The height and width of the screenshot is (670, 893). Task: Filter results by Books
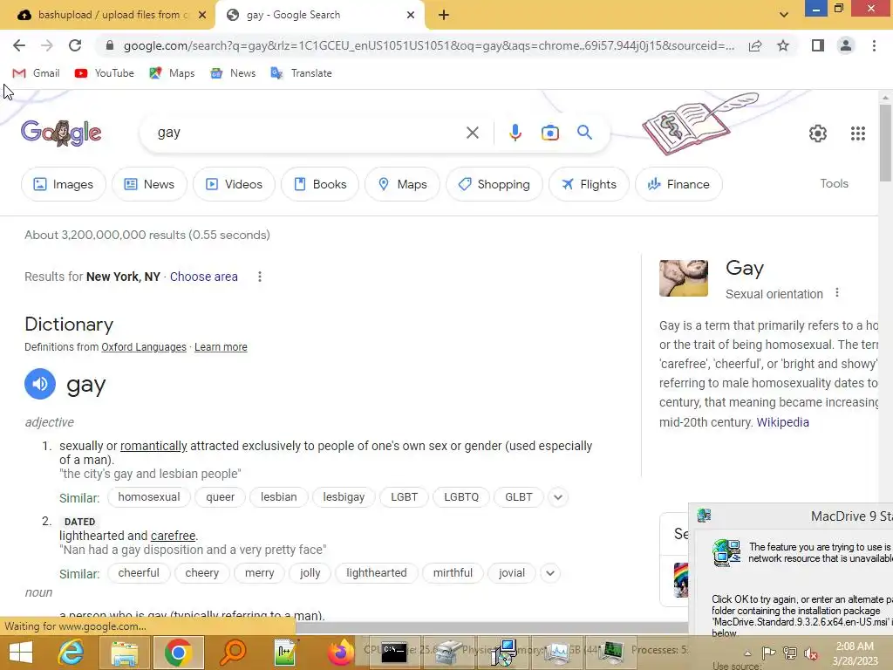(320, 184)
